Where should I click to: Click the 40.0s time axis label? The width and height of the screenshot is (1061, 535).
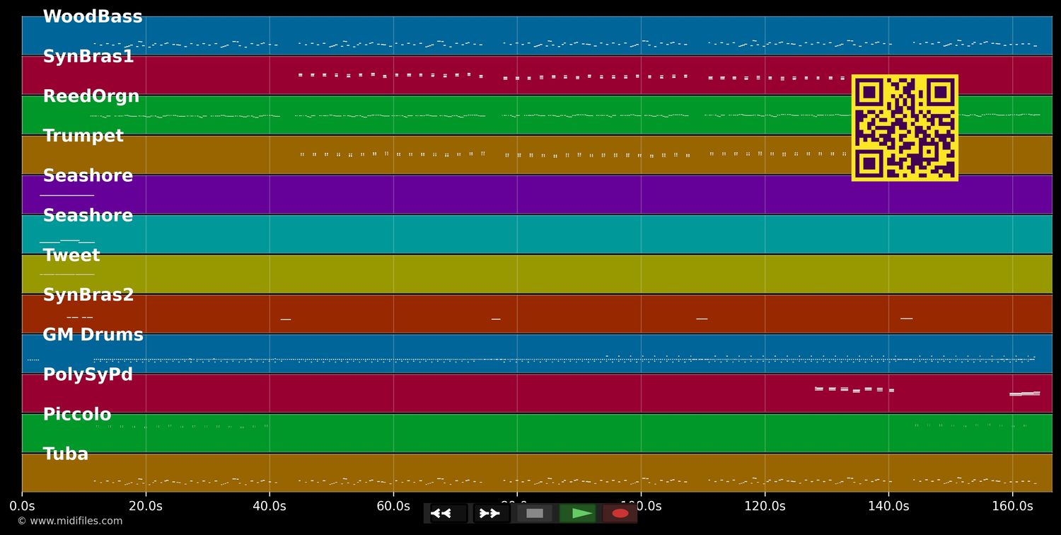coord(269,506)
